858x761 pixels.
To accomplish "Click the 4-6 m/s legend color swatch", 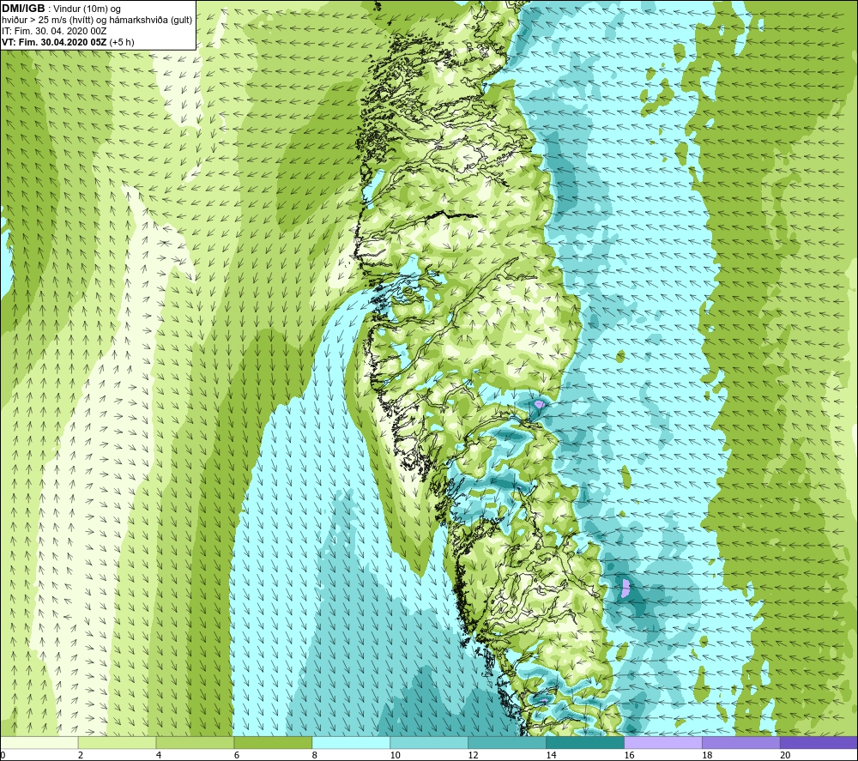I will [195, 742].
